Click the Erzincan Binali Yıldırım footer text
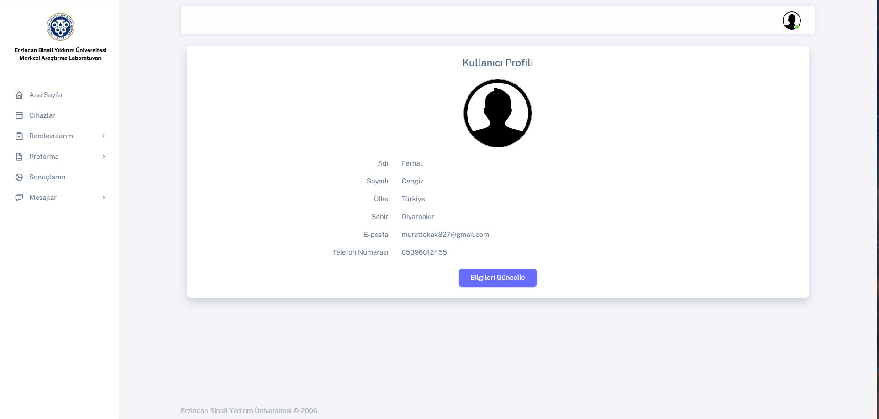The width and height of the screenshot is (879, 419). 249,411
